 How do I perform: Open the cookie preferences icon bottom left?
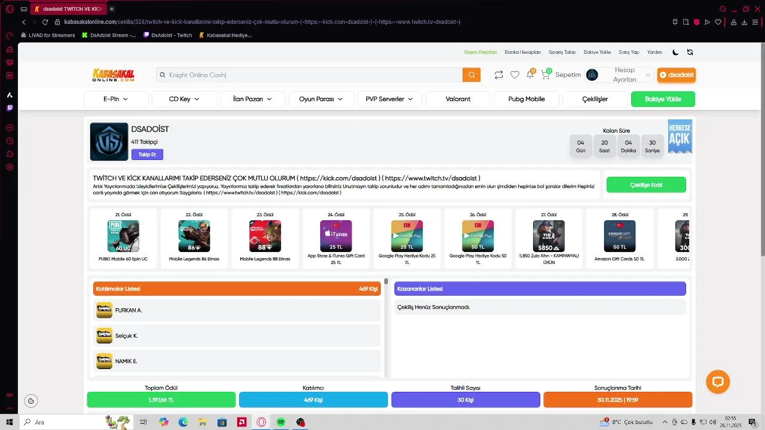[x=31, y=401]
